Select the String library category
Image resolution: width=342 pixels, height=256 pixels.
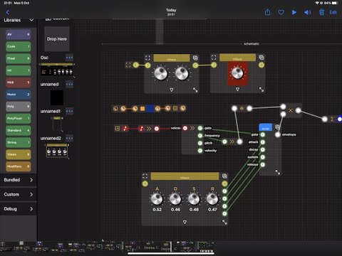tap(19, 142)
